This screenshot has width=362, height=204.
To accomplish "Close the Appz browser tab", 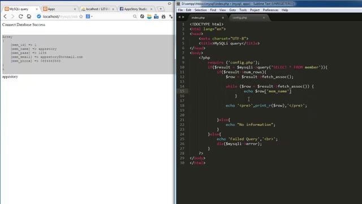I will click(75, 9).
